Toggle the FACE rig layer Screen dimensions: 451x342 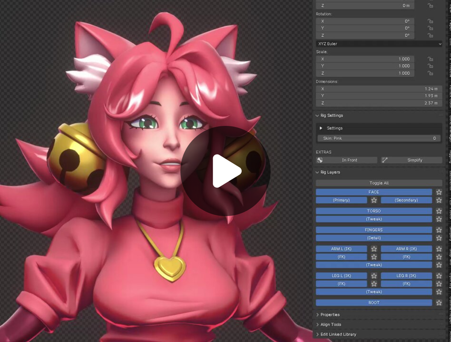(x=374, y=192)
